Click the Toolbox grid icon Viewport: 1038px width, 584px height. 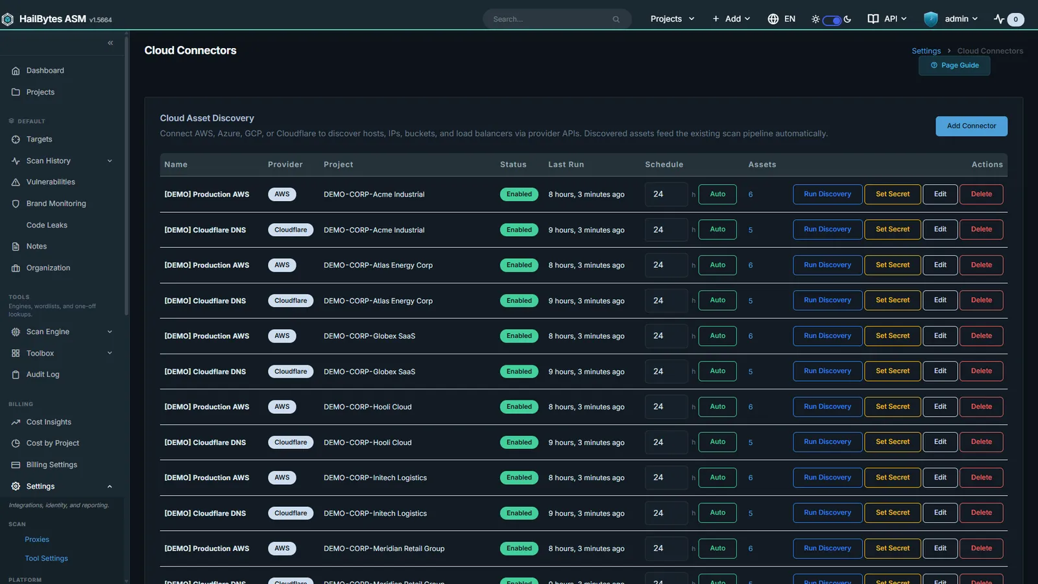click(x=16, y=353)
